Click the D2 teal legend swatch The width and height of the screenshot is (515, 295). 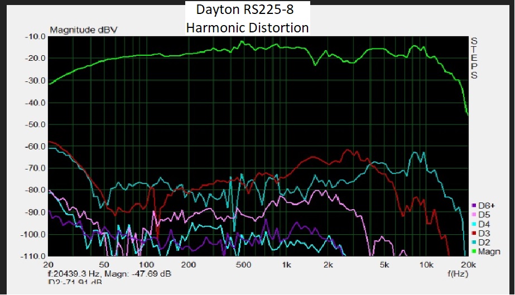click(x=474, y=243)
